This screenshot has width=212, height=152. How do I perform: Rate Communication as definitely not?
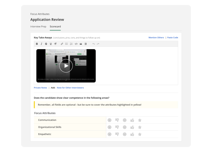(110, 120)
